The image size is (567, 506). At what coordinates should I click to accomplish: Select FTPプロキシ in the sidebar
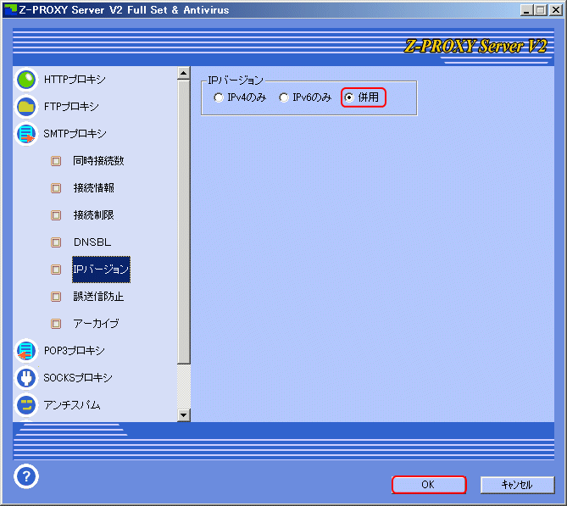(x=71, y=106)
